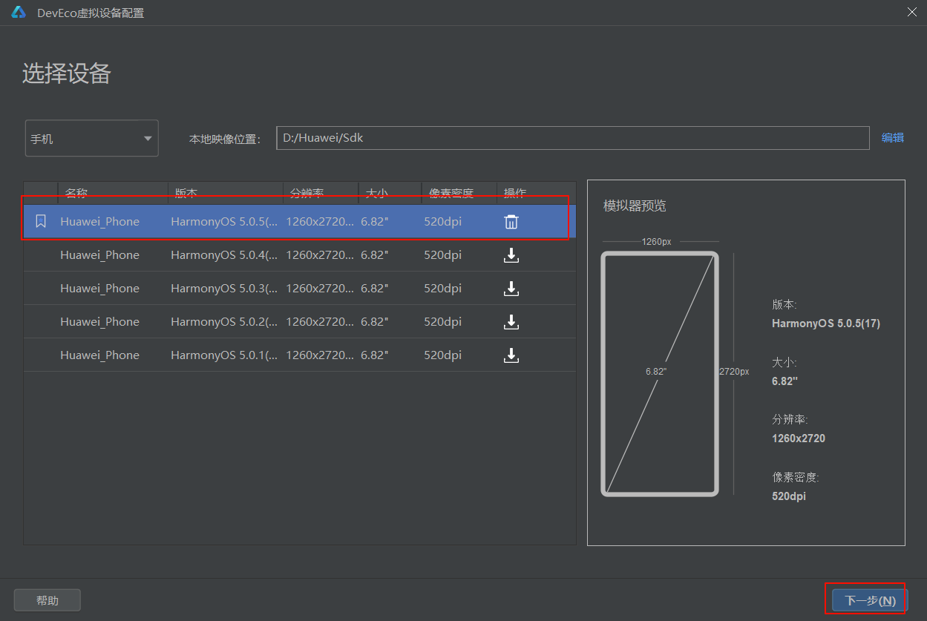Open the 帮助 help dialog
Screen dimensions: 927x621
pos(47,599)
